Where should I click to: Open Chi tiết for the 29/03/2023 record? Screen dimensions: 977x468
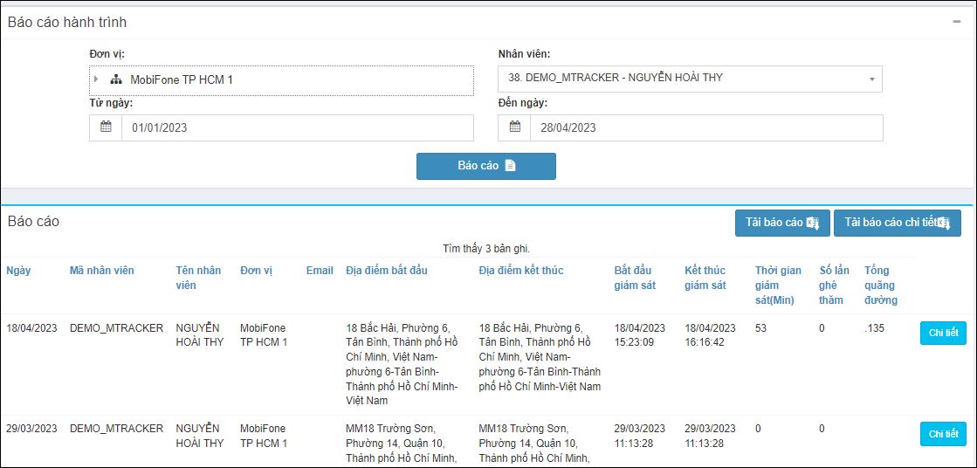tap(943, 434)
